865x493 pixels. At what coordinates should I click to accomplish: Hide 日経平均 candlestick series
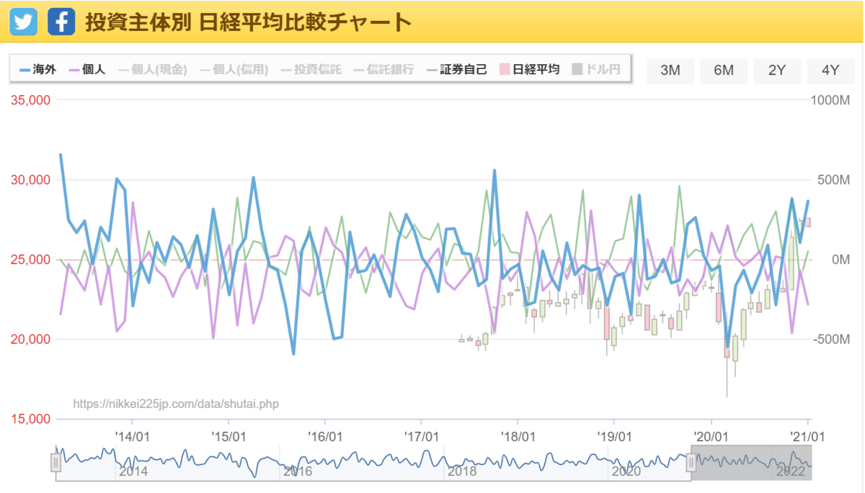click(530, 70)
